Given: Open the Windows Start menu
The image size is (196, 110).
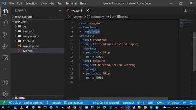Looking at the screenshot, I should (3, 108).
